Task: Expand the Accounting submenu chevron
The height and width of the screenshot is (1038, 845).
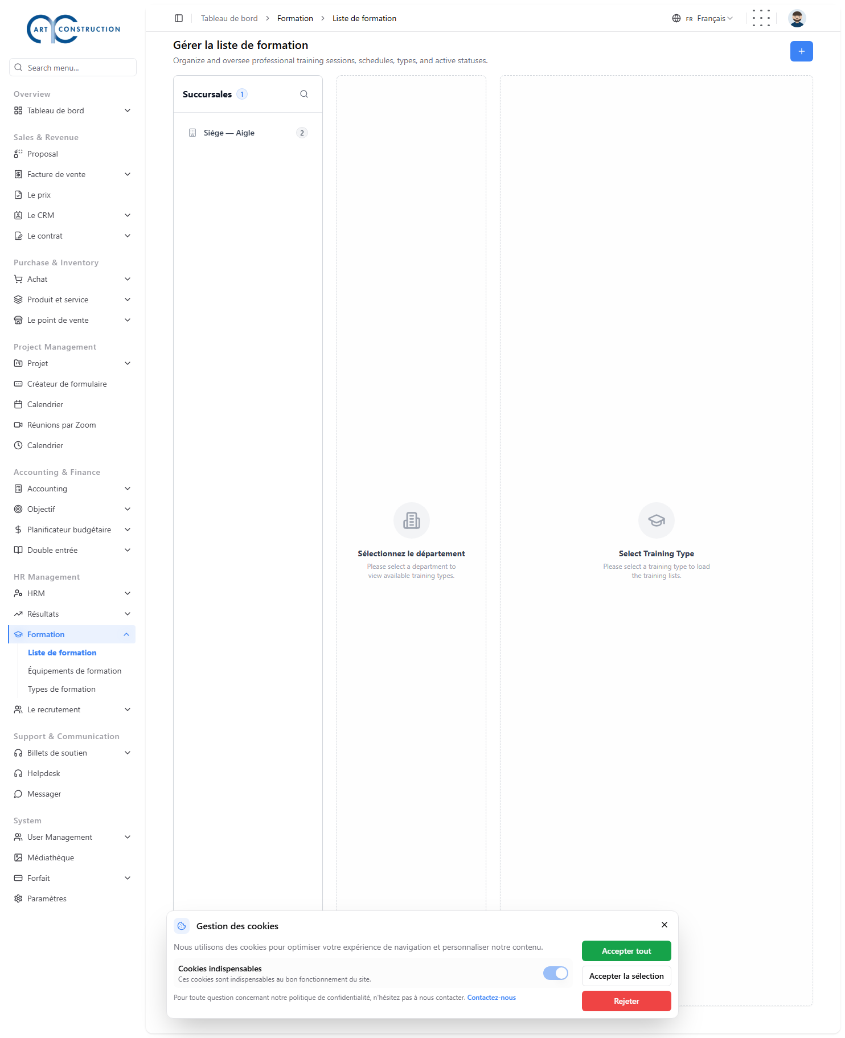Action: coord(128,489)
